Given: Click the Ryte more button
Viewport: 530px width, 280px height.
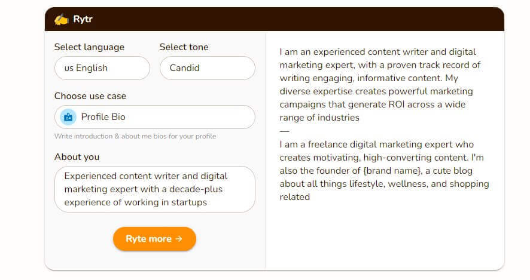Looking at the screenshot, I should [154, 239].
